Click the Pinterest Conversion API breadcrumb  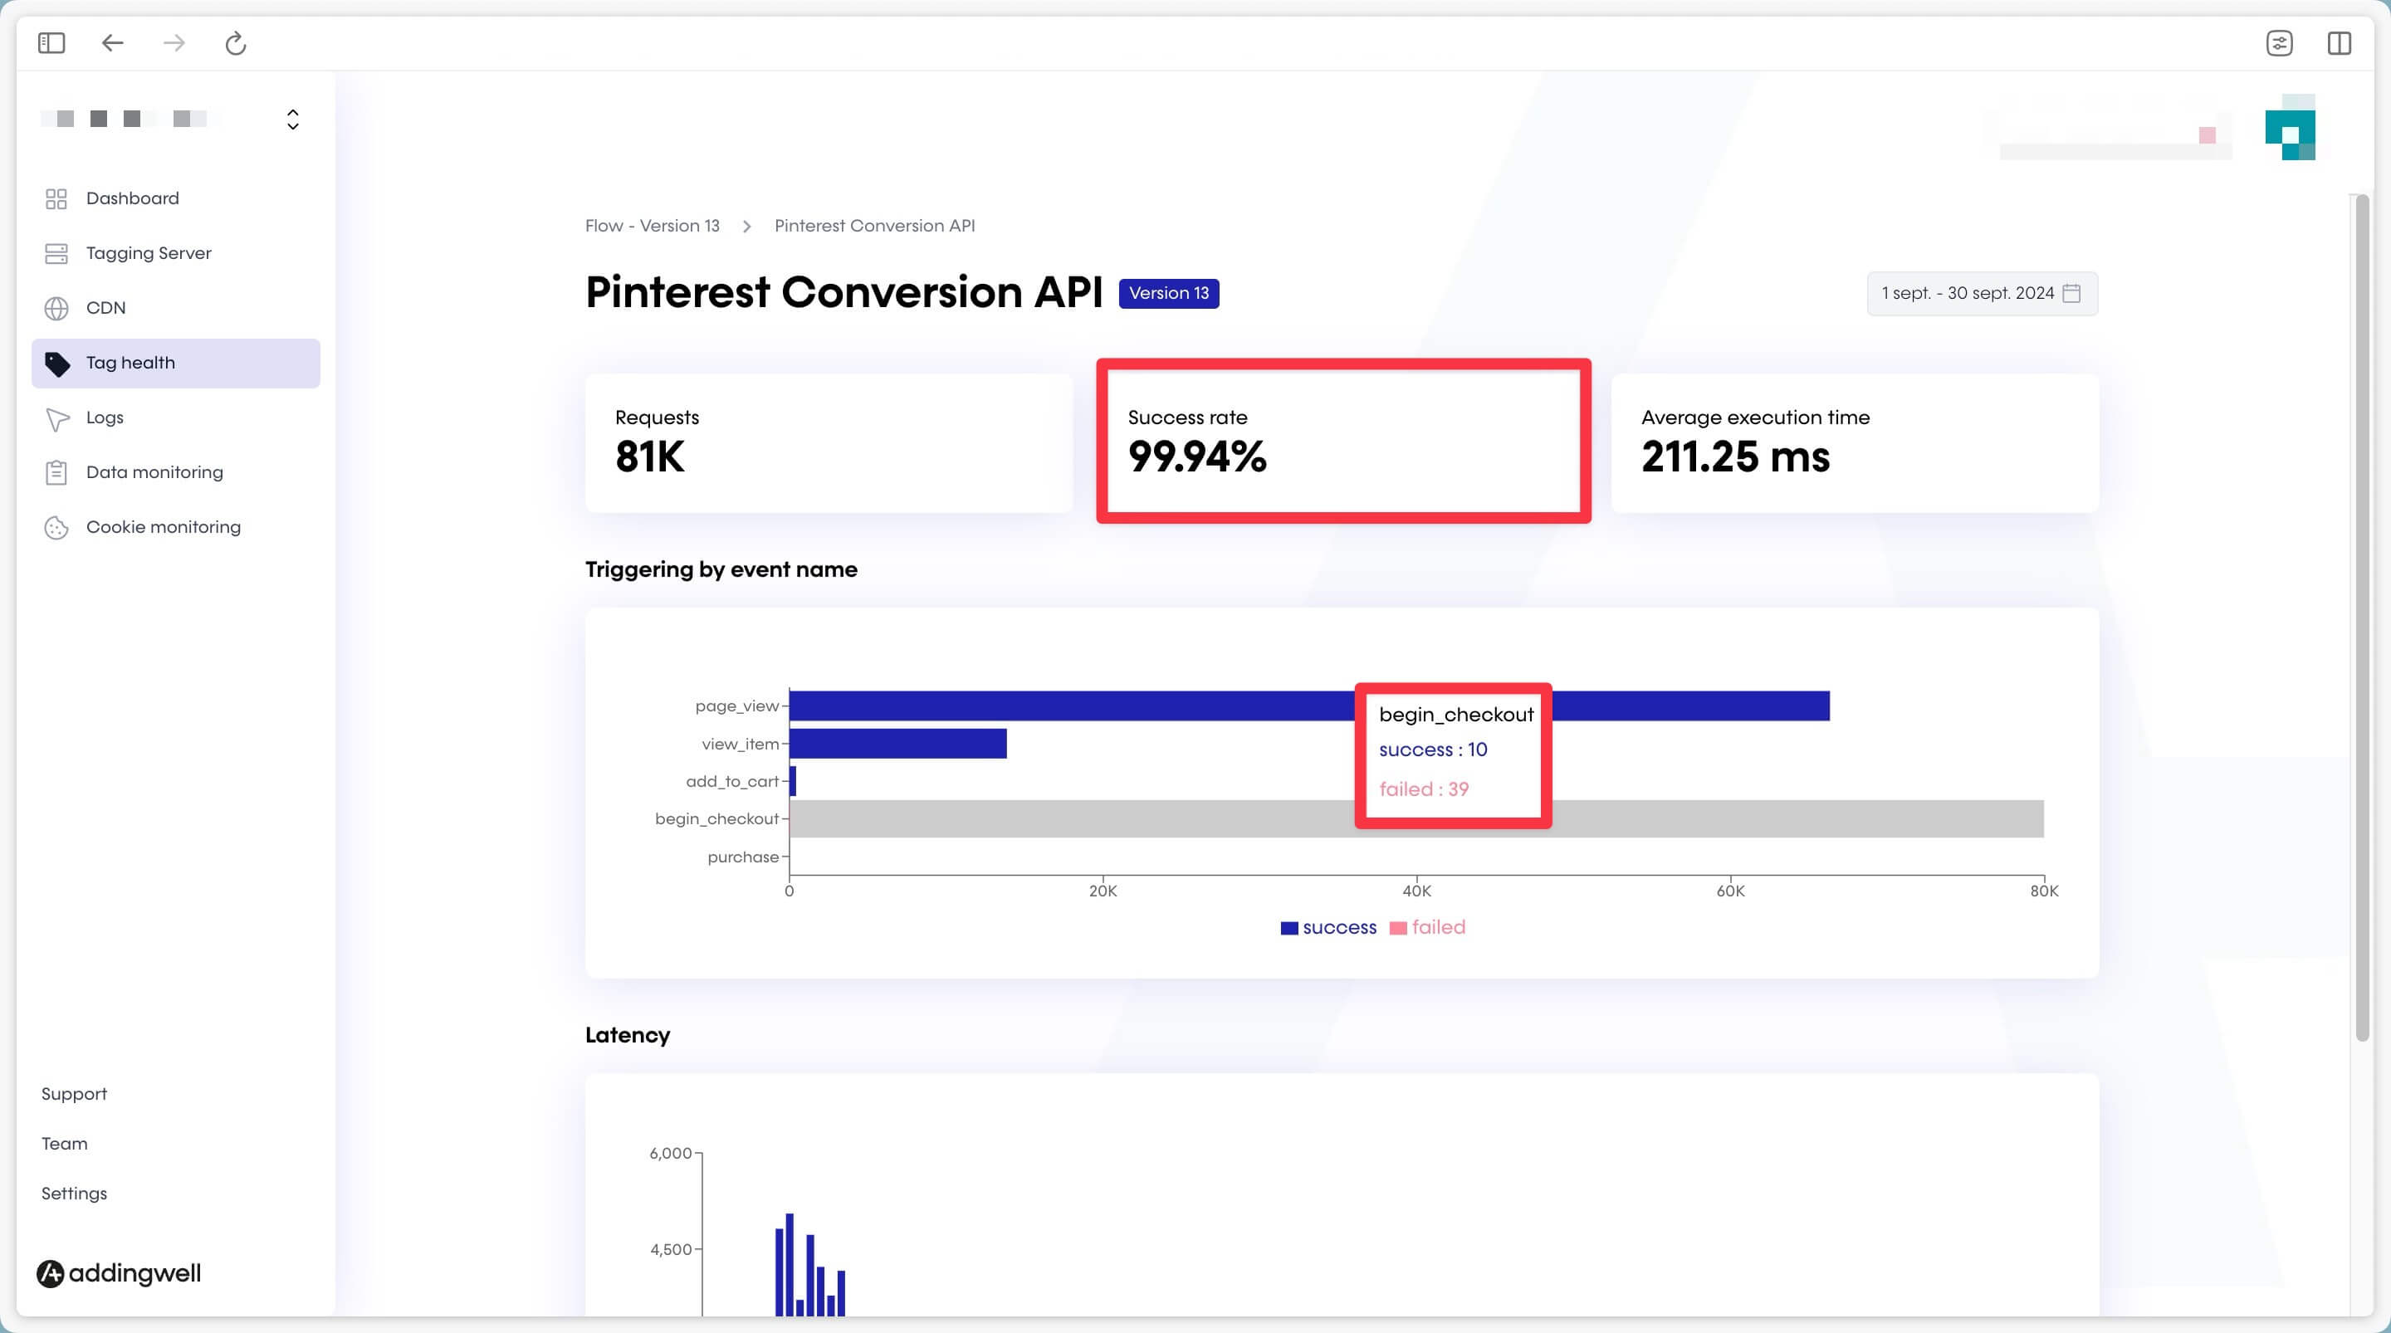coord(875,225)
